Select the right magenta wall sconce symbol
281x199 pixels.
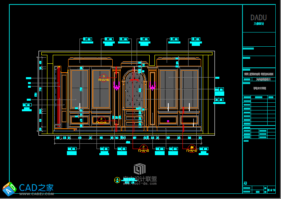tap(152, 86)
